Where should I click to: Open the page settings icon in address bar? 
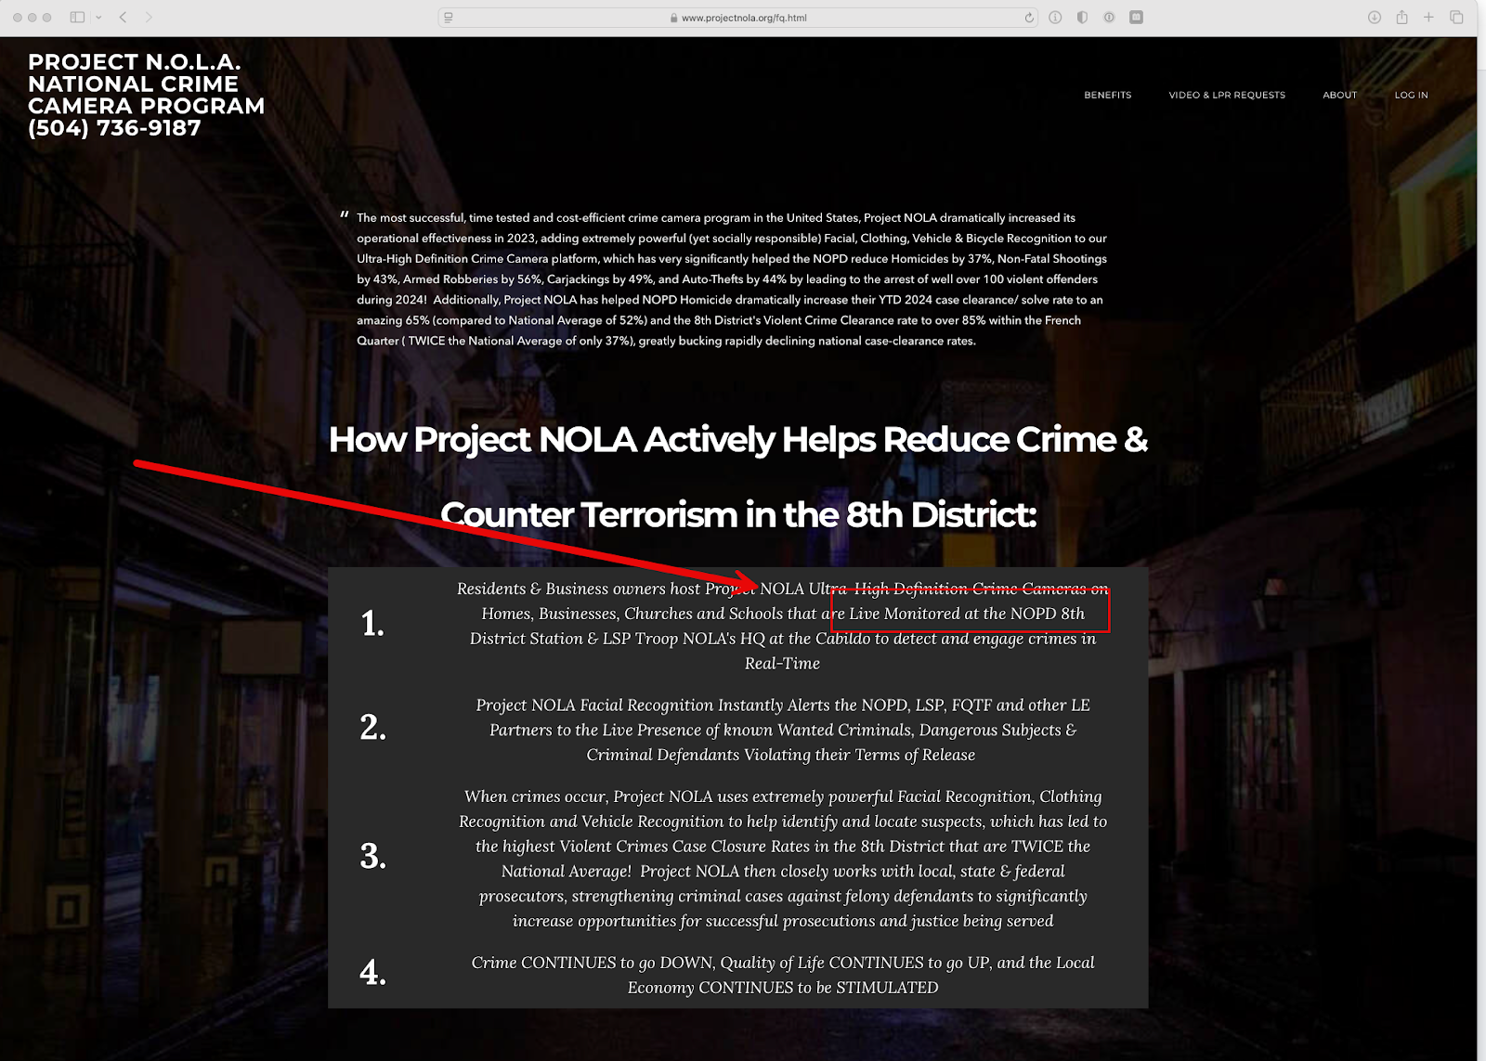(449, 18)
